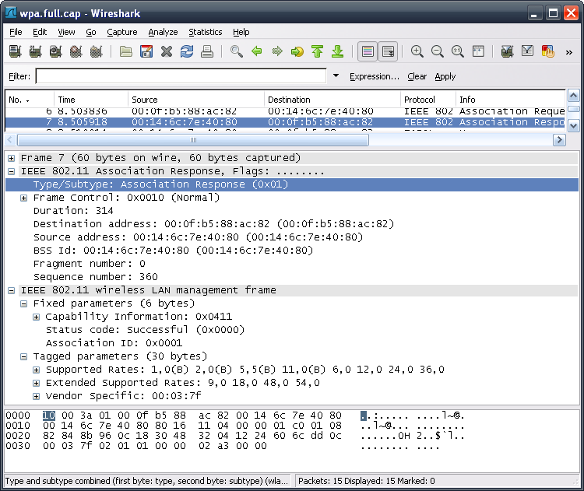Restart the live capture icon
The width and height of the screenshot is (584, 491).
(96, 51)
